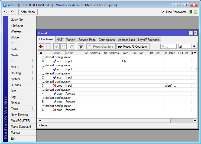This screenshot has height=144, width=201.
Task: Open Quick Set from sidebar
Action: point(22,19)
